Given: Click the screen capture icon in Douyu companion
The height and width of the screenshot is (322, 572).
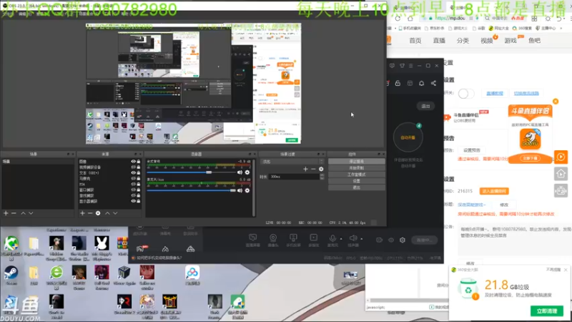Looking at the screenshot, I should (x=252, y=238).
